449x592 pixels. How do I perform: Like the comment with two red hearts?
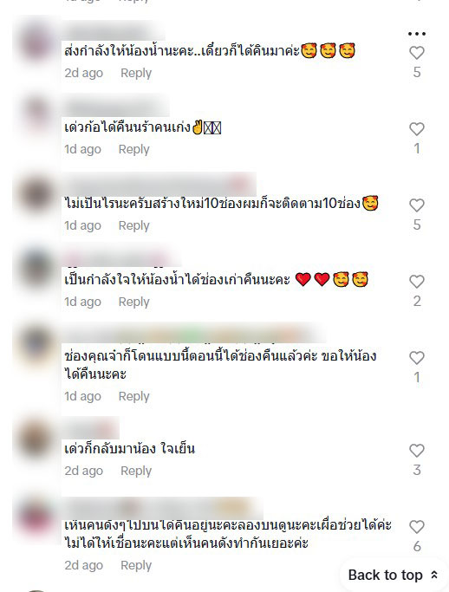pyautogui.click(x=417, y=282)
